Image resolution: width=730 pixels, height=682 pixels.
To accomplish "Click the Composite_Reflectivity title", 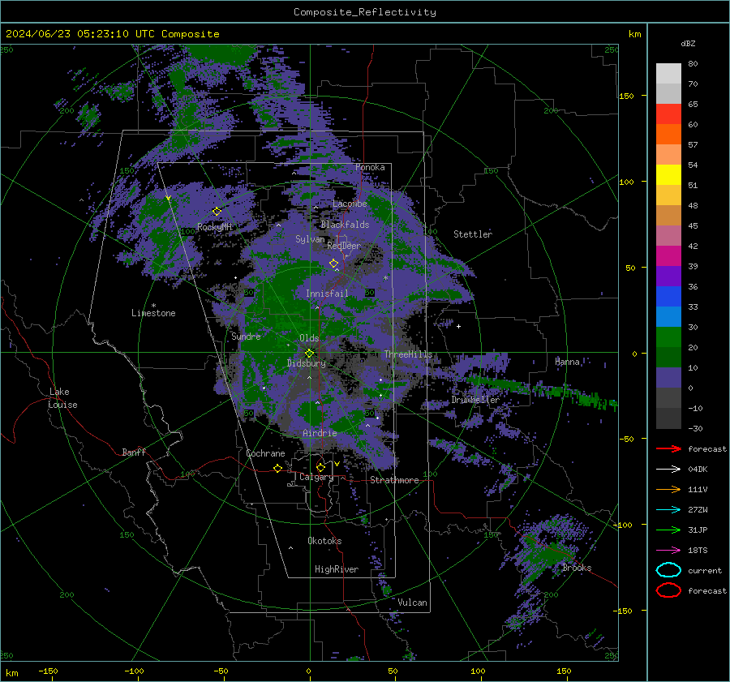I will pos(365,12).
